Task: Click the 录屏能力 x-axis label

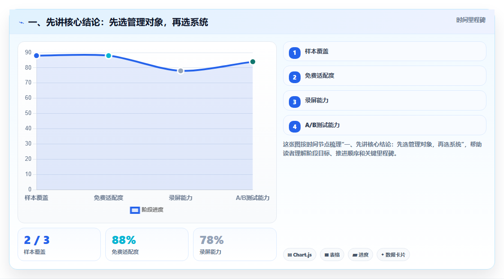Action: pyautogui.click(x=180, y=198)
